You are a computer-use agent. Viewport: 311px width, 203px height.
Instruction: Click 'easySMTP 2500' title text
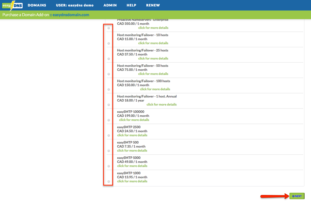(129, 127)
